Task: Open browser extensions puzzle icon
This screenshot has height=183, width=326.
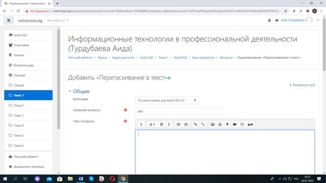Action: (x=308, y=11)
